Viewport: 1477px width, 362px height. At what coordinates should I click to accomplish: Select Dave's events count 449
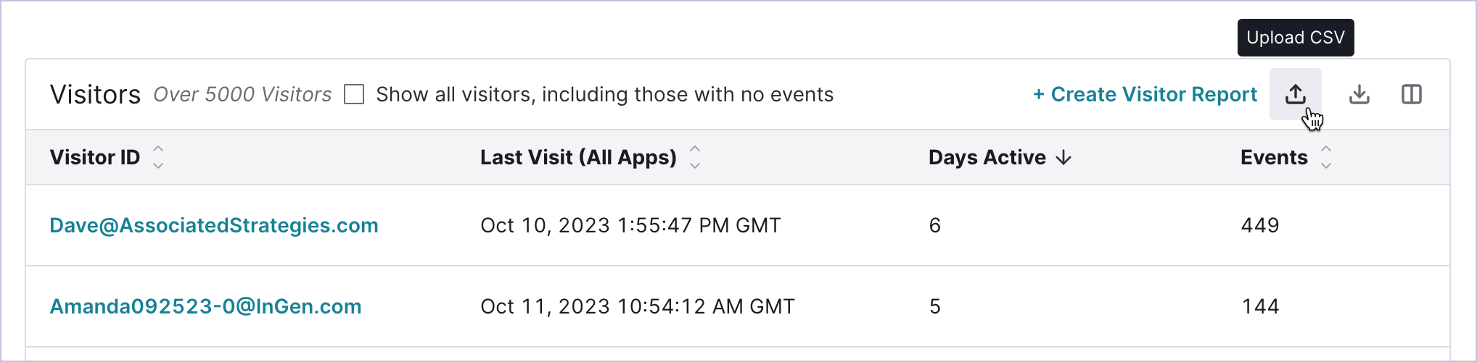click(1260, 225)
